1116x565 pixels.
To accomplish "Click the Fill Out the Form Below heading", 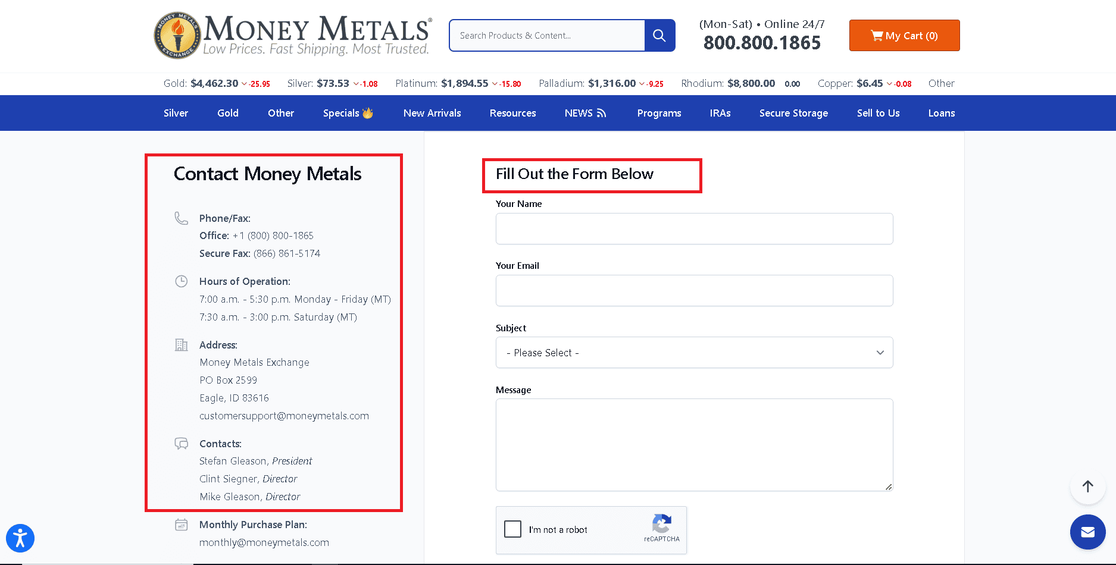I will pos(574,174).
